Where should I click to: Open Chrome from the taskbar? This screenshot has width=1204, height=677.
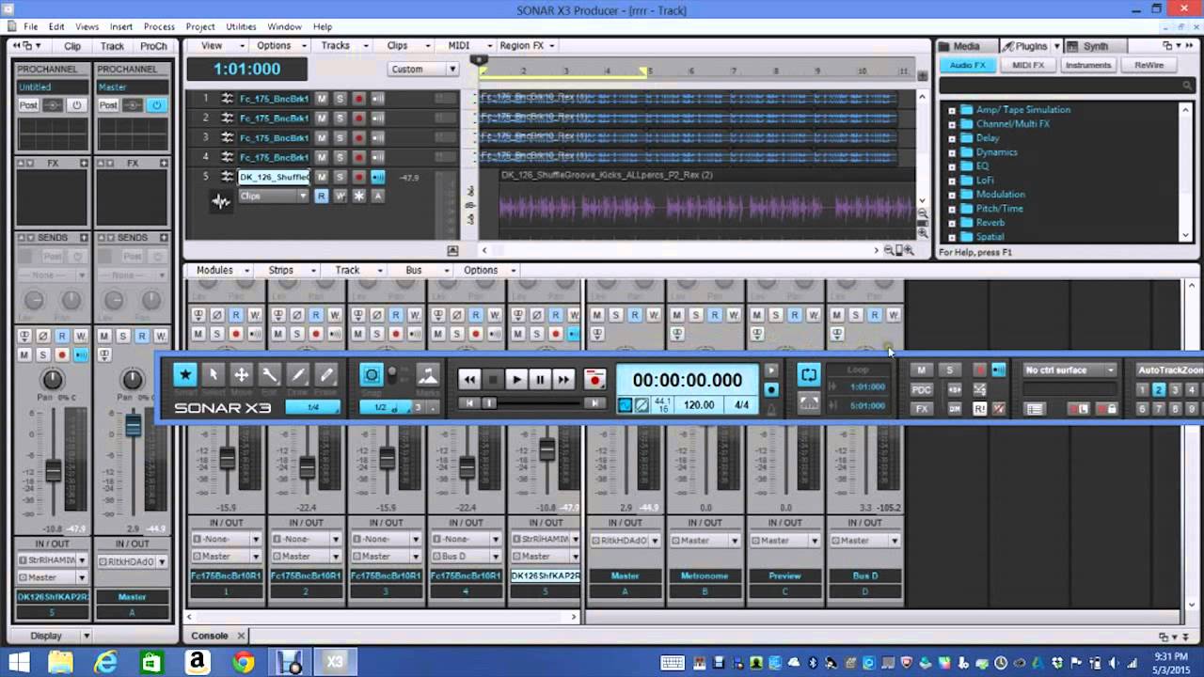[243, 662]
